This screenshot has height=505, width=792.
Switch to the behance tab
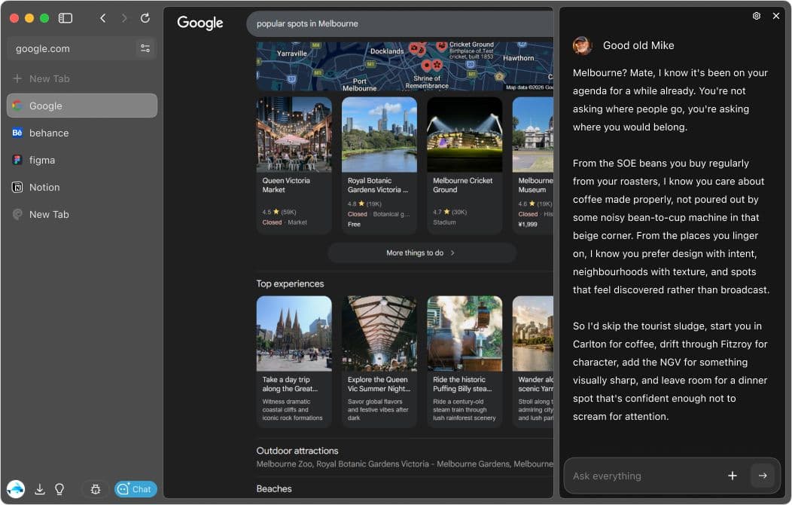49,133
